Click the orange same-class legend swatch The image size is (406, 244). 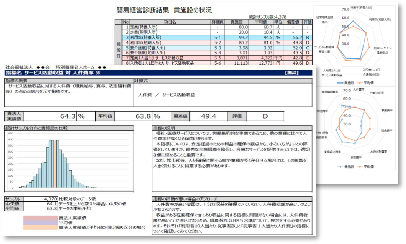41,227
